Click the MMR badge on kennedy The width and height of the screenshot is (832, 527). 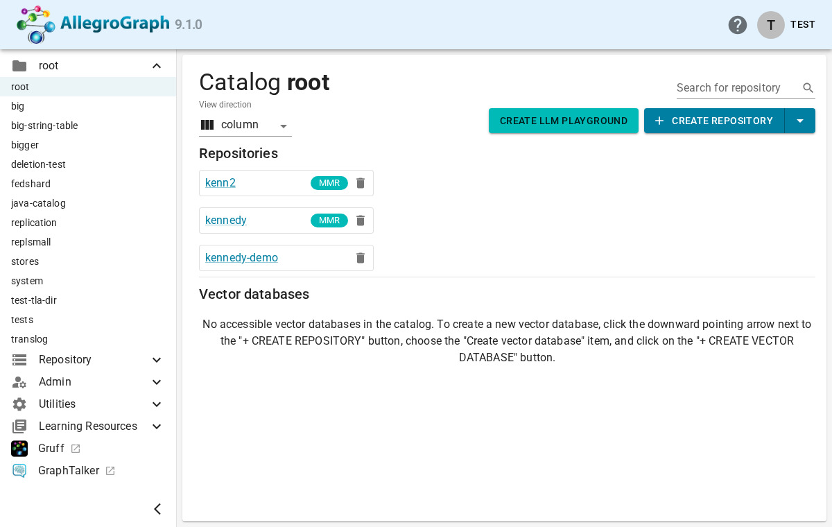click(329, 221)
